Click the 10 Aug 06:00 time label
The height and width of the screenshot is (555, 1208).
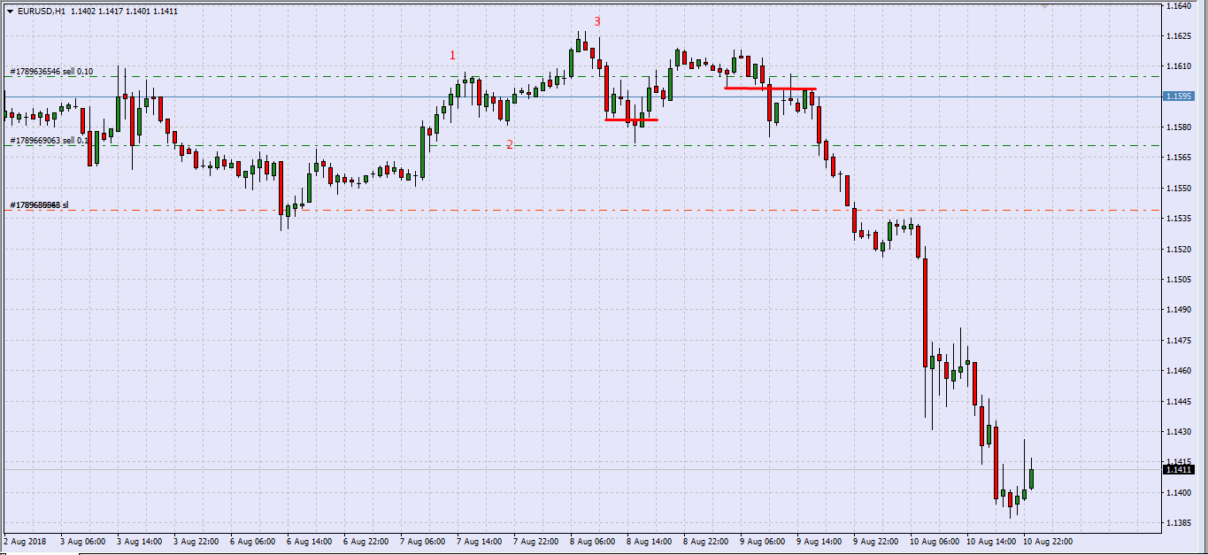point(935,540)
